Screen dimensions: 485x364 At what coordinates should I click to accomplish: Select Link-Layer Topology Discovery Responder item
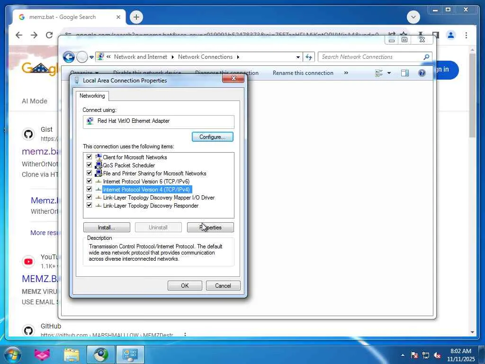pos(151,206)
